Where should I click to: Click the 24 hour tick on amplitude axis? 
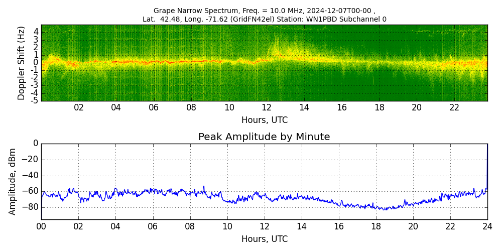coord(487,226)
